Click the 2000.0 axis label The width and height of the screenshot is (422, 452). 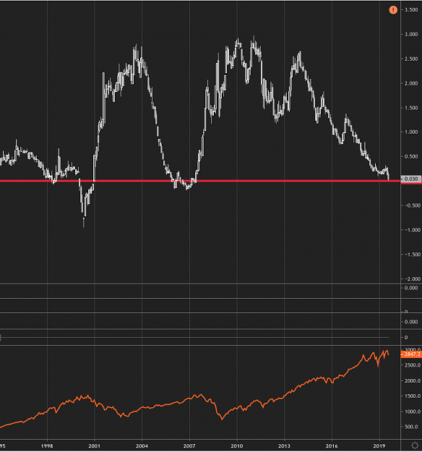413,381
